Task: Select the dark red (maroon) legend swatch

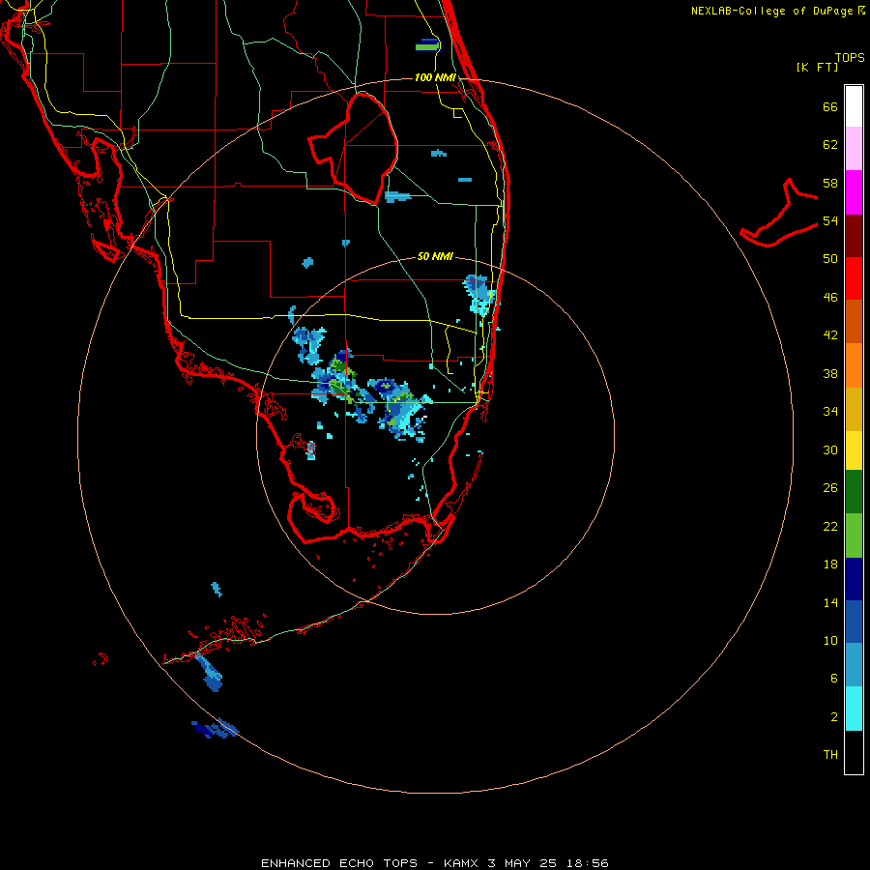Action: [854, 236]
